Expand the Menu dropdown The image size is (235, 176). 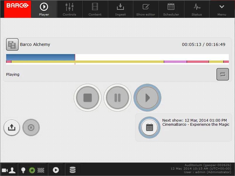pos(222,9)
